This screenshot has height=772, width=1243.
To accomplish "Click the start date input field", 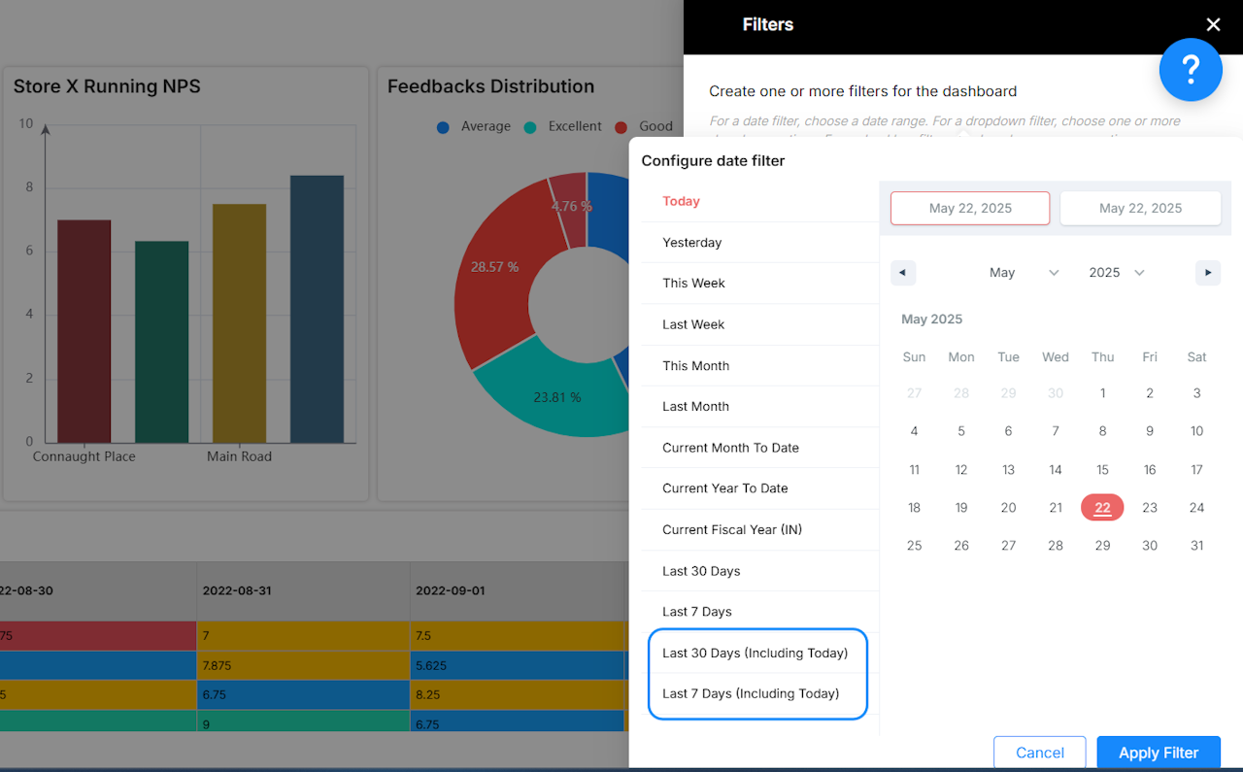I will tap(970, 208).
